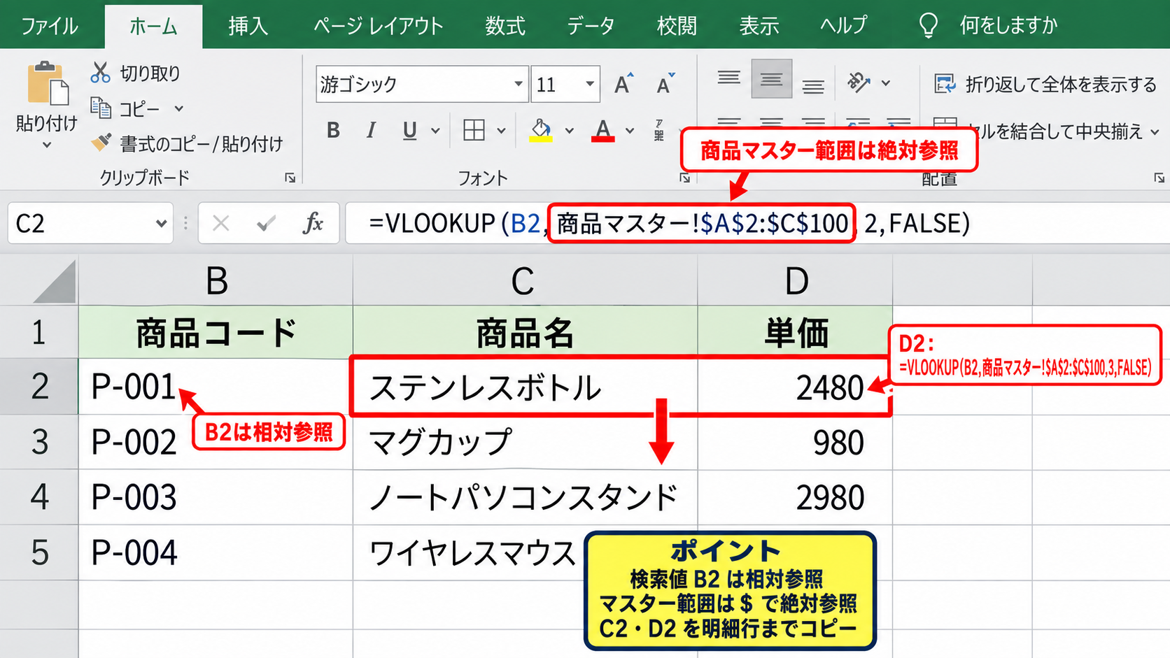Screen dimensions: 1170x658
Task: Increase font size with large A icon
Action: tap(623, 84)
